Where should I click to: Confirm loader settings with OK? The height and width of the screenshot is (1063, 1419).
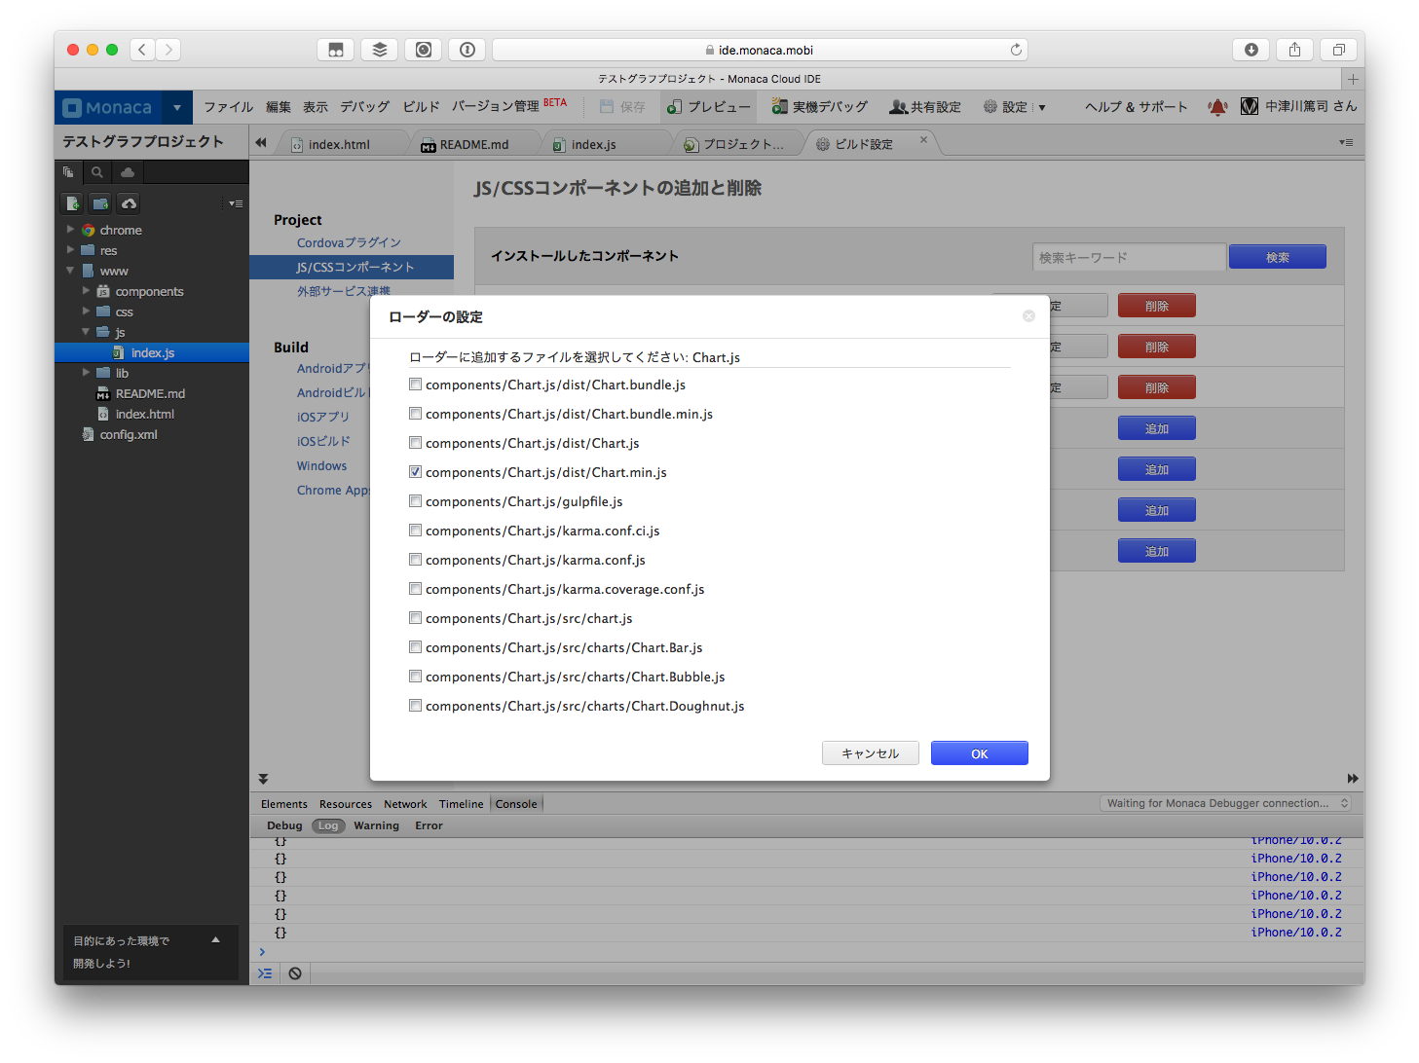979,752
